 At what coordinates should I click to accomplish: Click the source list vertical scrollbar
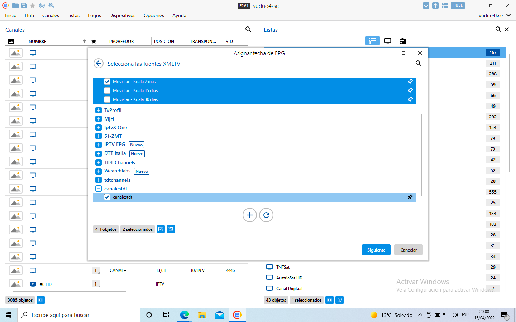coord(421,154)
